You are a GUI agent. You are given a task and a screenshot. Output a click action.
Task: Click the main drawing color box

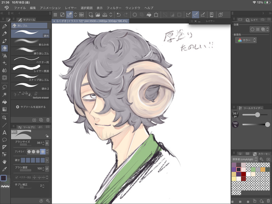[3, 178]
